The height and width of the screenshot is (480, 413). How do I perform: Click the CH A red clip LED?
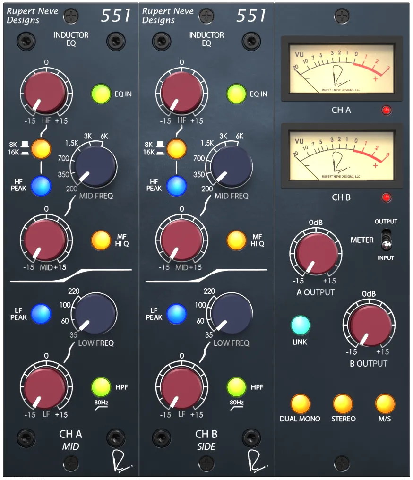click(x=387, y=110)
